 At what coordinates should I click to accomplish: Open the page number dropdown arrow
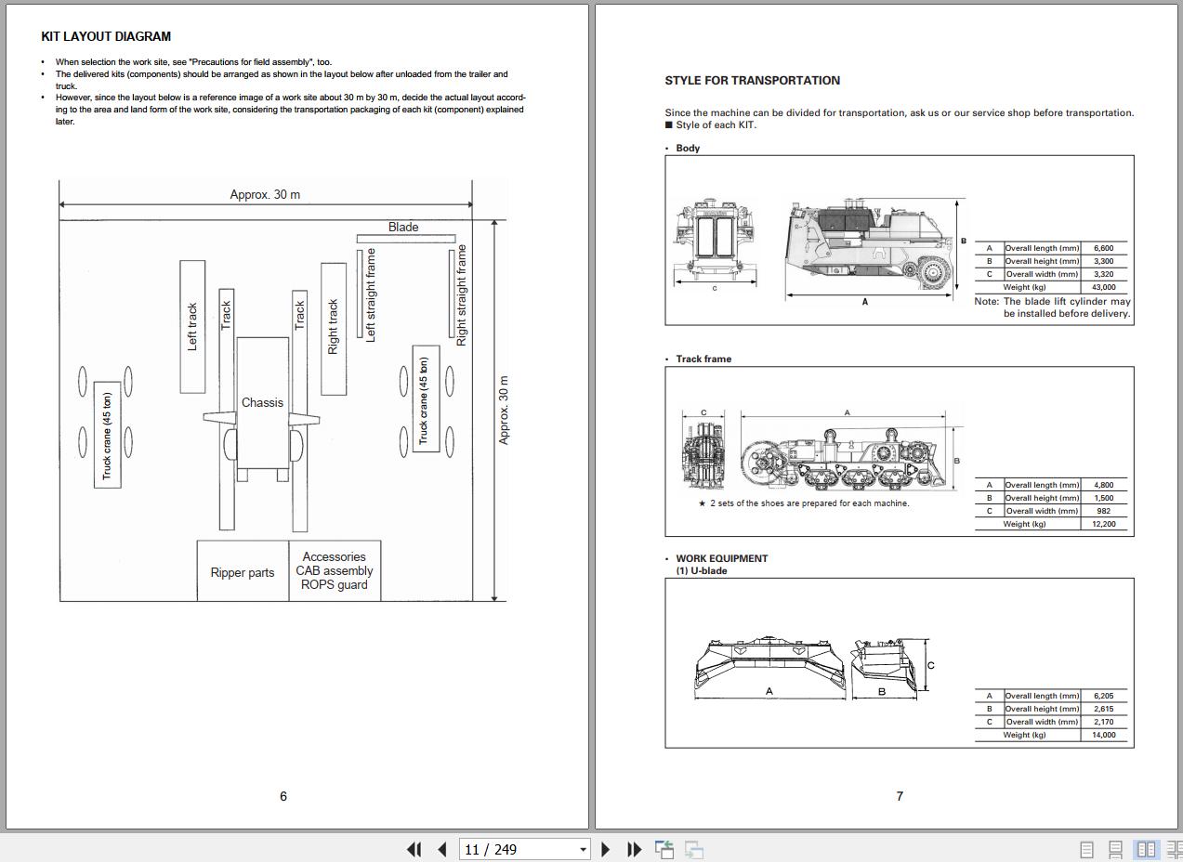point(583,849)
